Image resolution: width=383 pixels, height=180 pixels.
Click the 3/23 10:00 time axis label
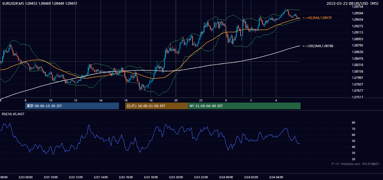coord(50,177)
